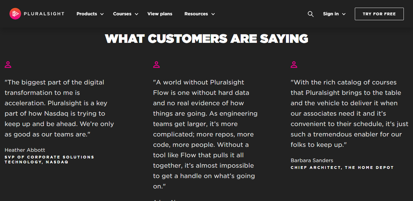The width and height of the screenshot is (413, 201).
Task: Select Barbara Sanders' name text
Action: tap(312, 160)
